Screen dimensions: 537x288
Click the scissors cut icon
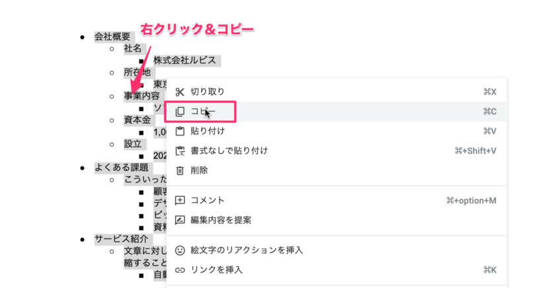point(180,92)
